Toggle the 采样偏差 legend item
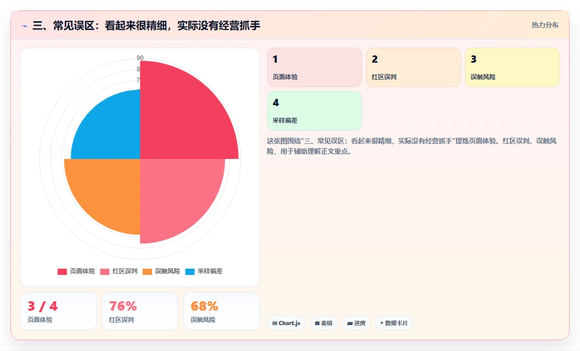 pos(204,271)
